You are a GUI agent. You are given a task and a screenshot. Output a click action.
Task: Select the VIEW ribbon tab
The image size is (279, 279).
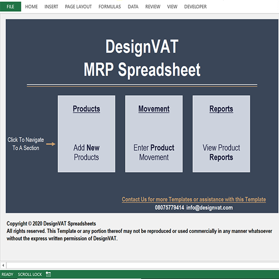(x=172, y=7)
